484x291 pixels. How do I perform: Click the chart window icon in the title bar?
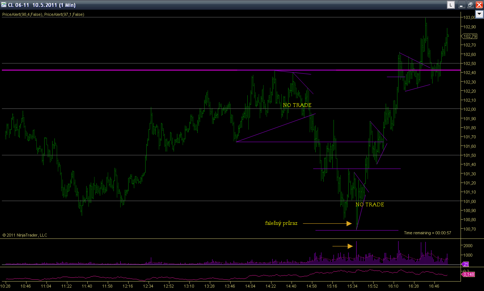tap(4, 5)
